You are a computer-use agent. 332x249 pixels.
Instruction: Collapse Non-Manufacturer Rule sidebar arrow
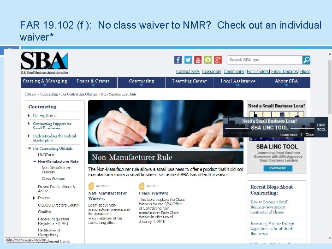coord(35,161)
